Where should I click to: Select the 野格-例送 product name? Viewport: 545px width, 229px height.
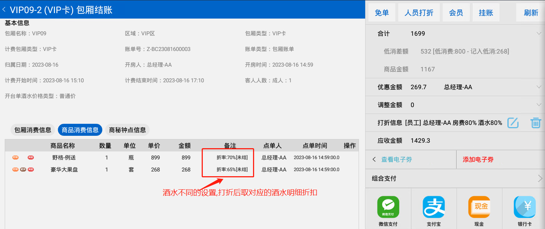pyautogui.click(x=64, y=158)
